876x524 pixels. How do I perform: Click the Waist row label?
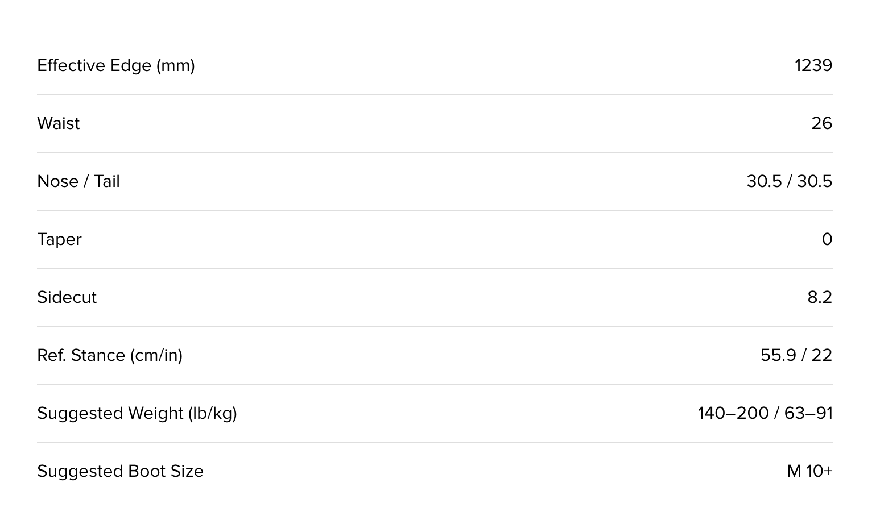coord(59,124)
